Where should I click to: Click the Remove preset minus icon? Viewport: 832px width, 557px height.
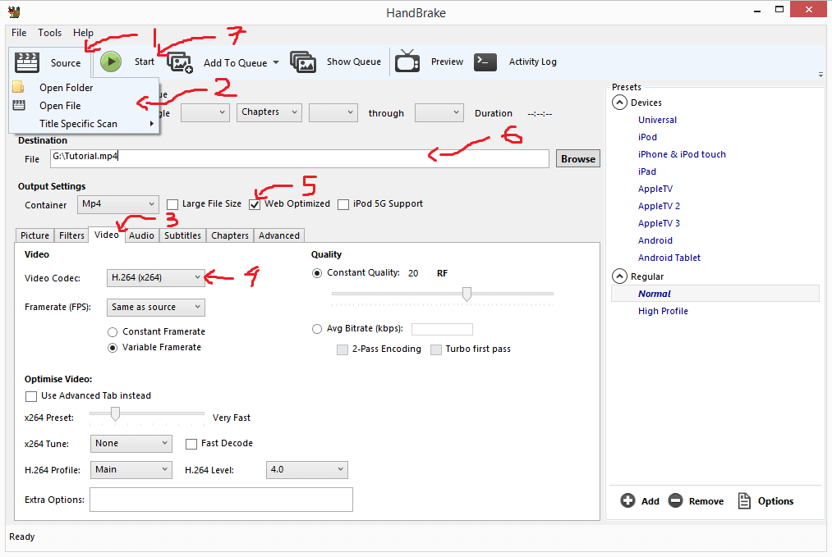(675, 500)
